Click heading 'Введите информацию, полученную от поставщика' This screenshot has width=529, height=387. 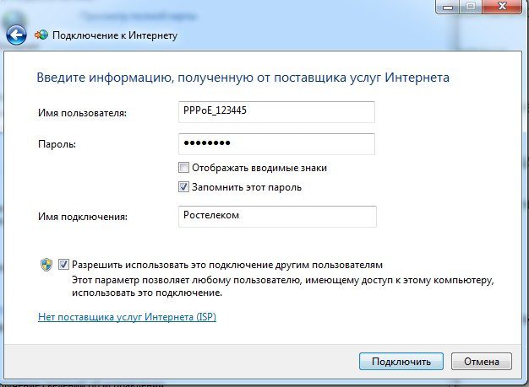(243, 78)
